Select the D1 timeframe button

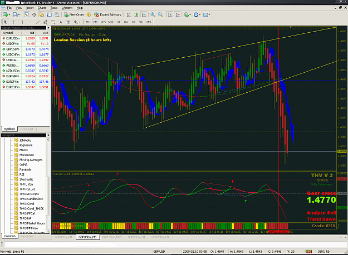point(134,22)
